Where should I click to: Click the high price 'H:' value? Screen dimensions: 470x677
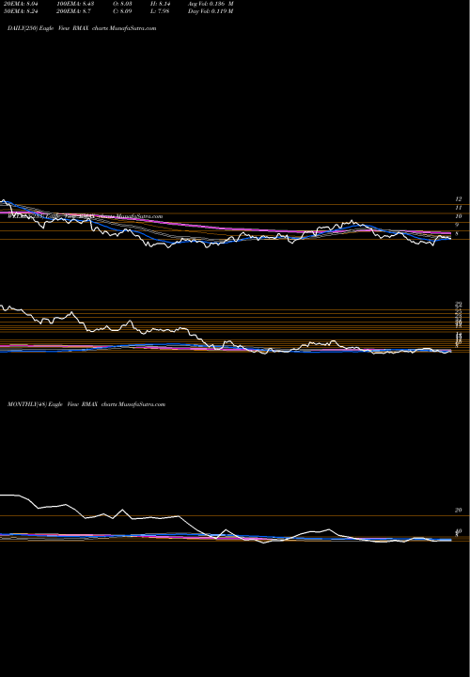[159, 4]
